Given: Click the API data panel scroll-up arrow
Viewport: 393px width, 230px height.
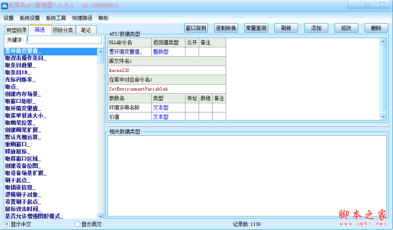Looking at the screenshot, I should pos(383,42).
